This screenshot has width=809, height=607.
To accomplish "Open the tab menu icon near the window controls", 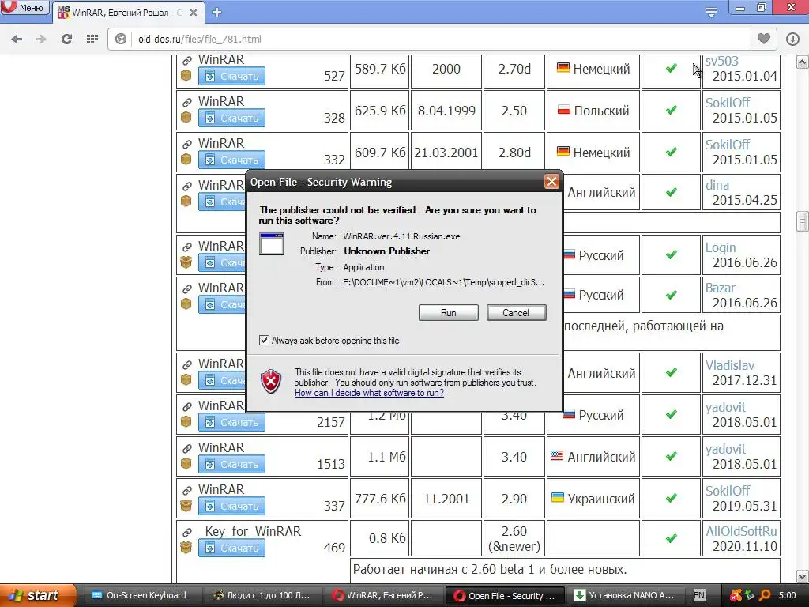I will tap(711, 11).
